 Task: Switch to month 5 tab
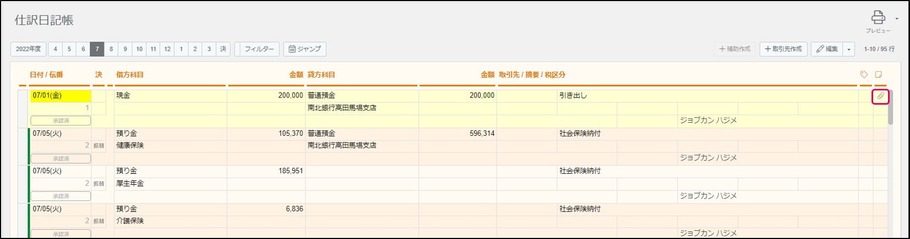click(x=69, y=49)
